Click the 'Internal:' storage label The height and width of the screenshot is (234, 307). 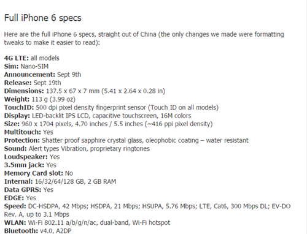tap(18, 181)
